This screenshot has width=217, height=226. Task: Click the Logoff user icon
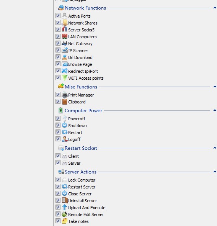[x=64, y=139]
